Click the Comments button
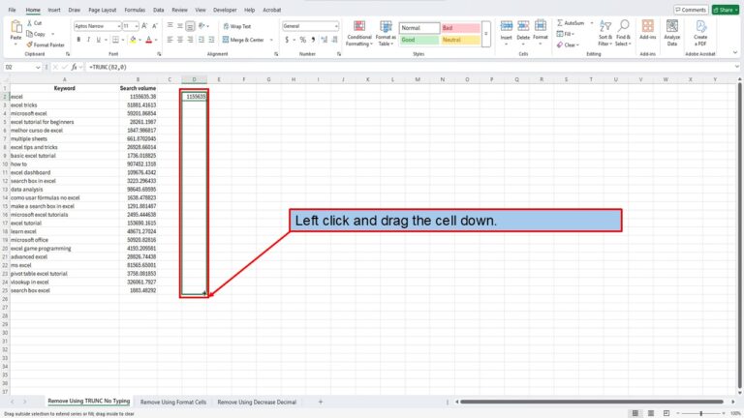The height and width of the screenshot is (418, 744). [691, 10]
